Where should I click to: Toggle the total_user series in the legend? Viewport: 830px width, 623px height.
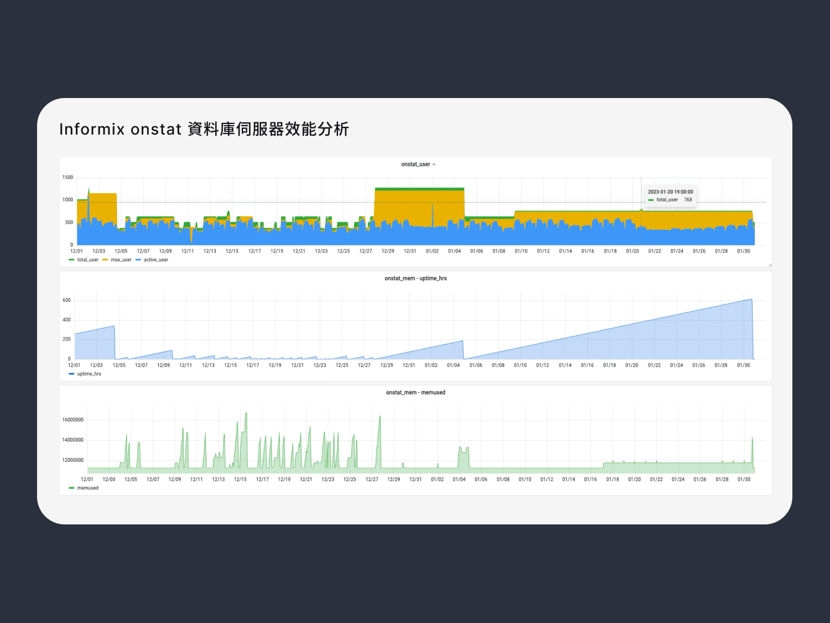pos(87,260)
